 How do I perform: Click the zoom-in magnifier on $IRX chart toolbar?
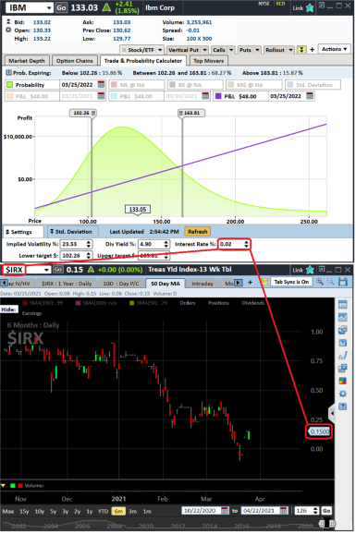click(x=319, y=281)
